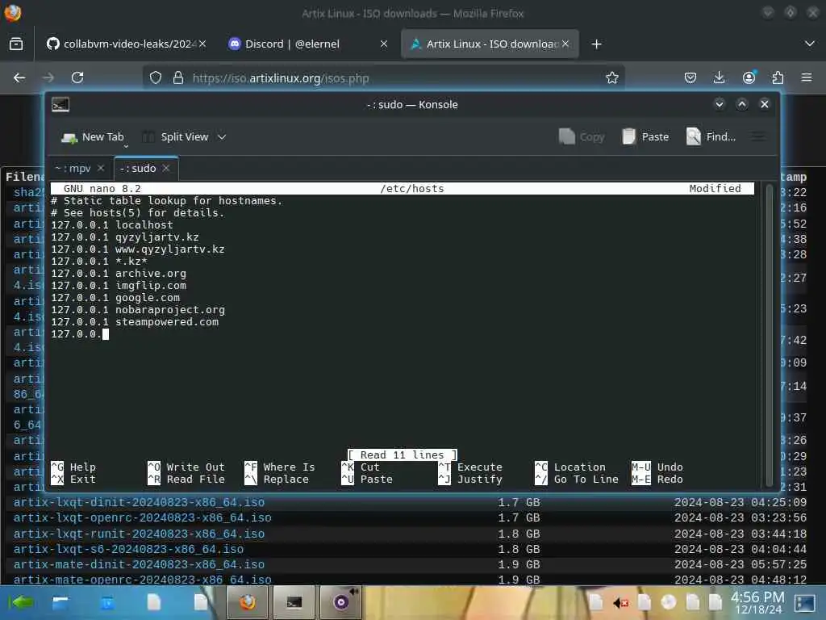Click Split View in Konsole toolbar
The image size is (826, 620).
[x=176, y=137]
